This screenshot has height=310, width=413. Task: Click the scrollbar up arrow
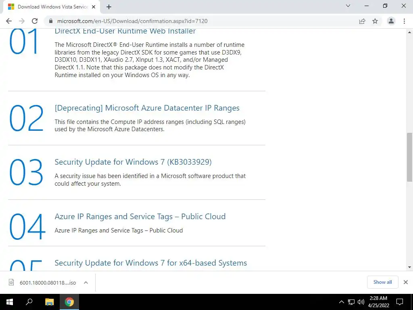pyautogui.click(x=410, y=32)
